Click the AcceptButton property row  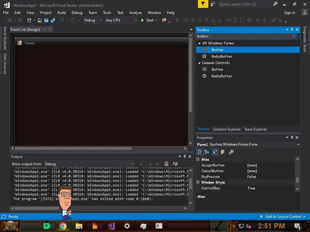(x=245, y=165)
